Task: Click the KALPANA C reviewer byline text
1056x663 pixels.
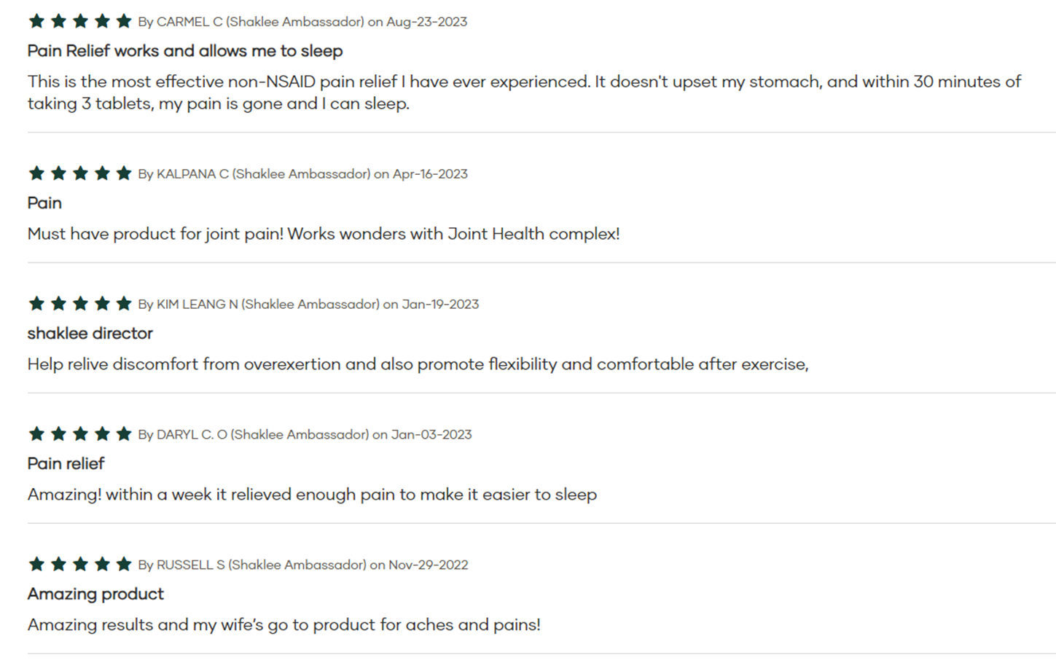Action: pos(254,174)
